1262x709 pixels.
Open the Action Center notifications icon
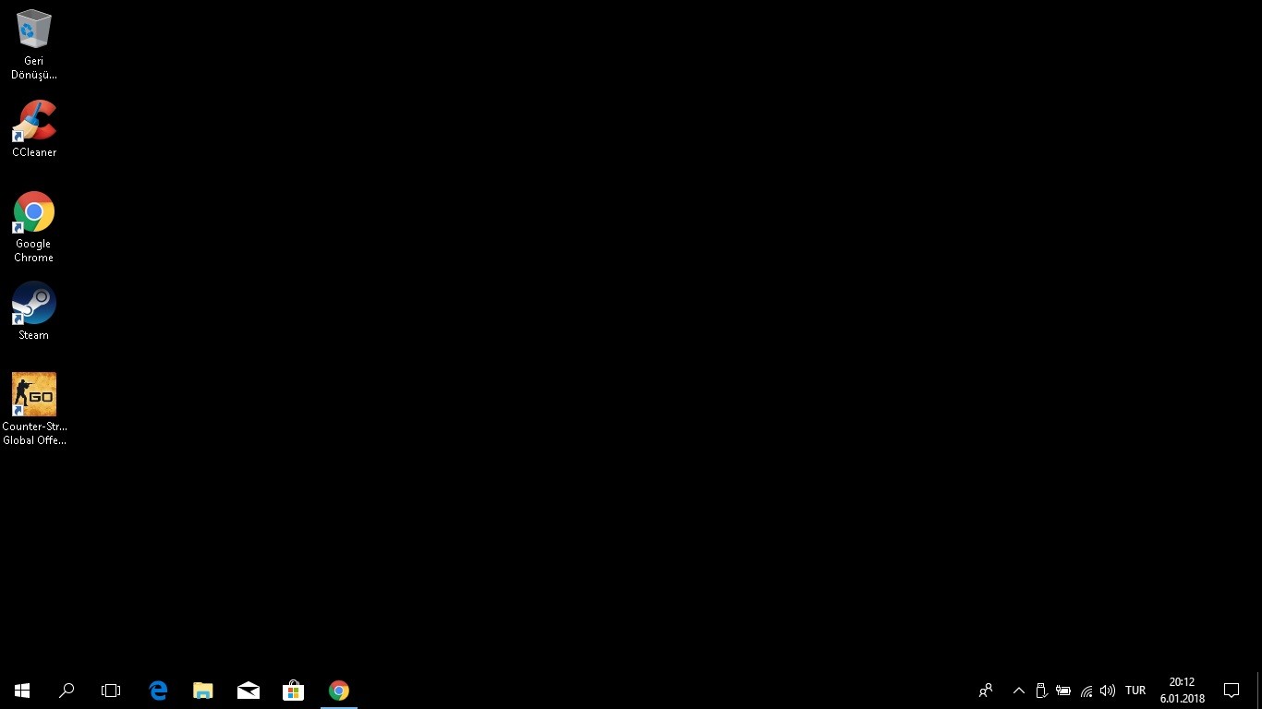pos(1232,691)
